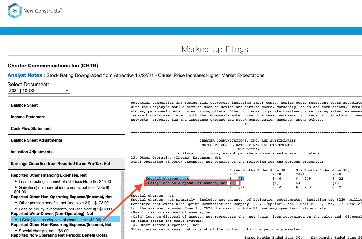Viewport: 362px width, 239px height.
Task: Click the highlighted Special charges, net row in filing
Action: [168, 179]
